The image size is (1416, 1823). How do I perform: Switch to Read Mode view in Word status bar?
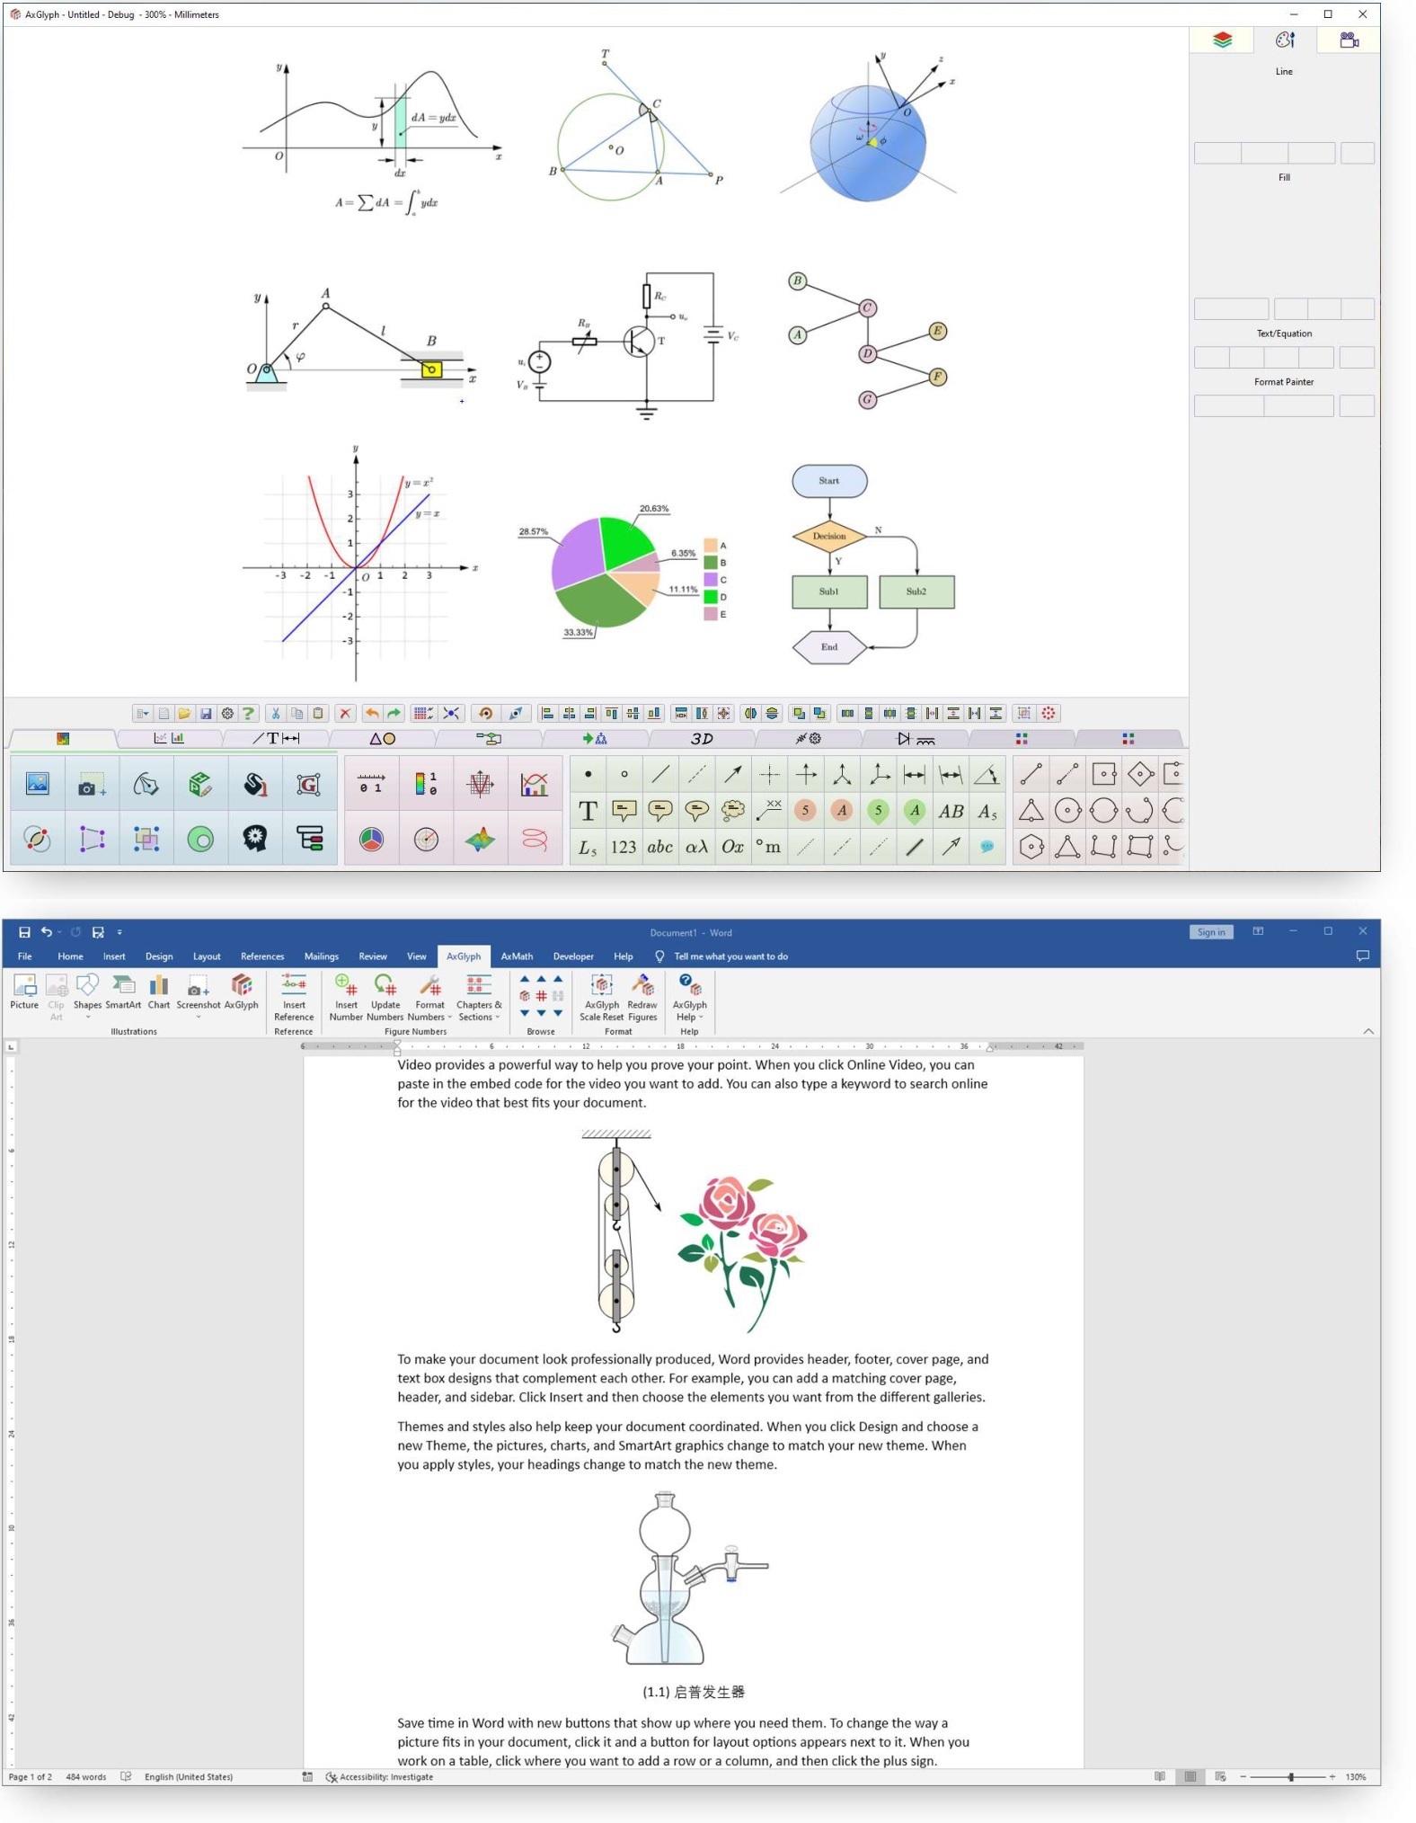pos(1160,1776)
